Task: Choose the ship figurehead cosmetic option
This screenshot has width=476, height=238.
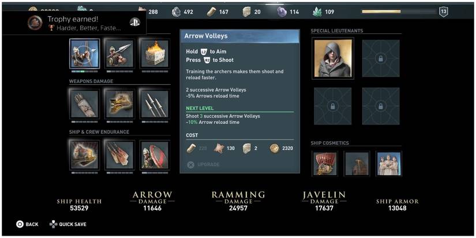Action: pyautogui.click(x=357, y=164)
